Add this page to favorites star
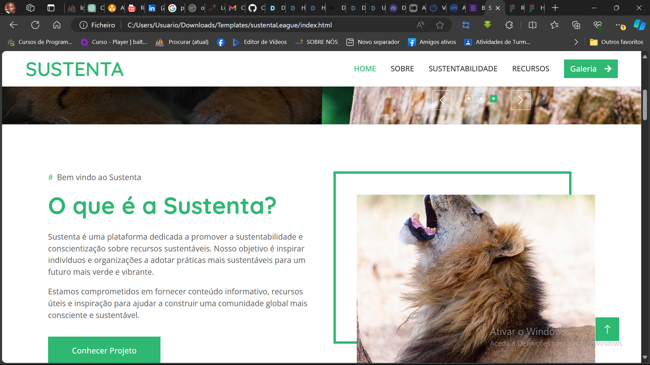Image resolution: width=650 pixels, height=365 pixels. coord(440,25)
